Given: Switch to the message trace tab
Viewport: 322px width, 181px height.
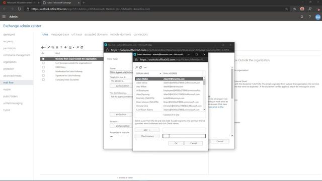Looking at the screenshot, I should (60, 34).
